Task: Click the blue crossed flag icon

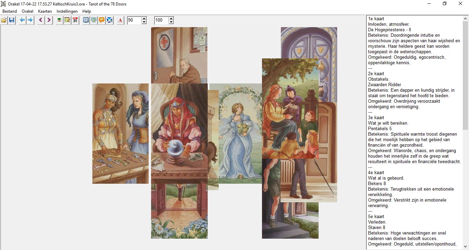Action: click(110, 20)
